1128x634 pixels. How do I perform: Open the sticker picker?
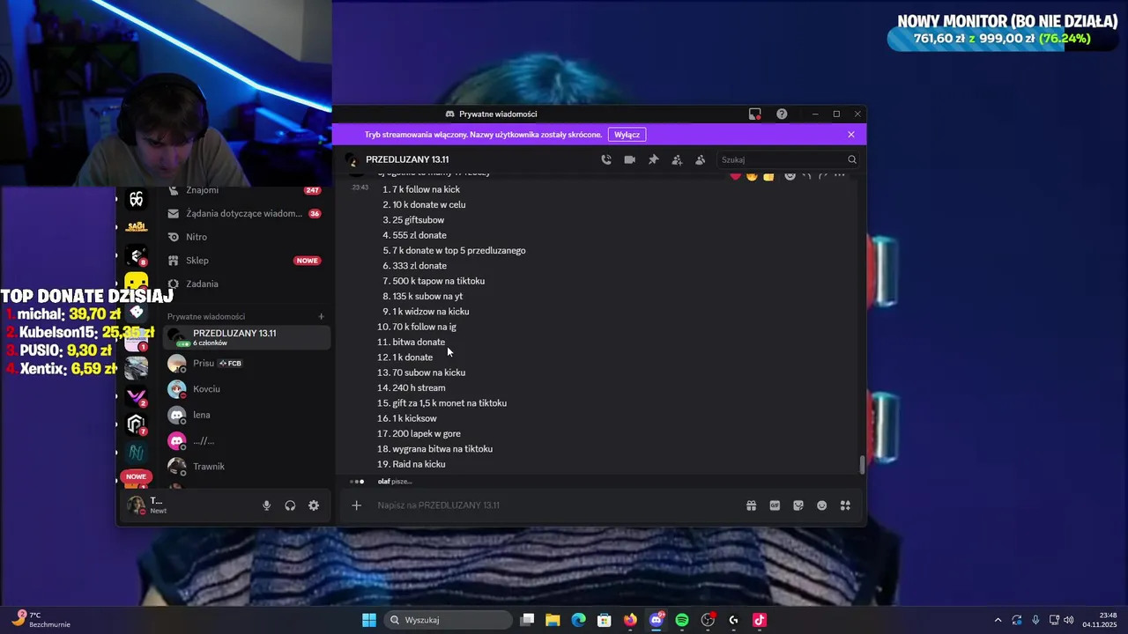tap(798, 505)
